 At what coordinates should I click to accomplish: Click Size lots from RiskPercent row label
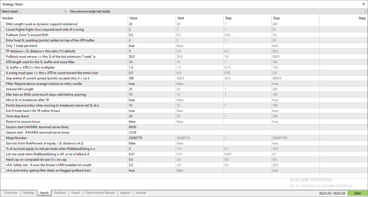click(45, 143)
